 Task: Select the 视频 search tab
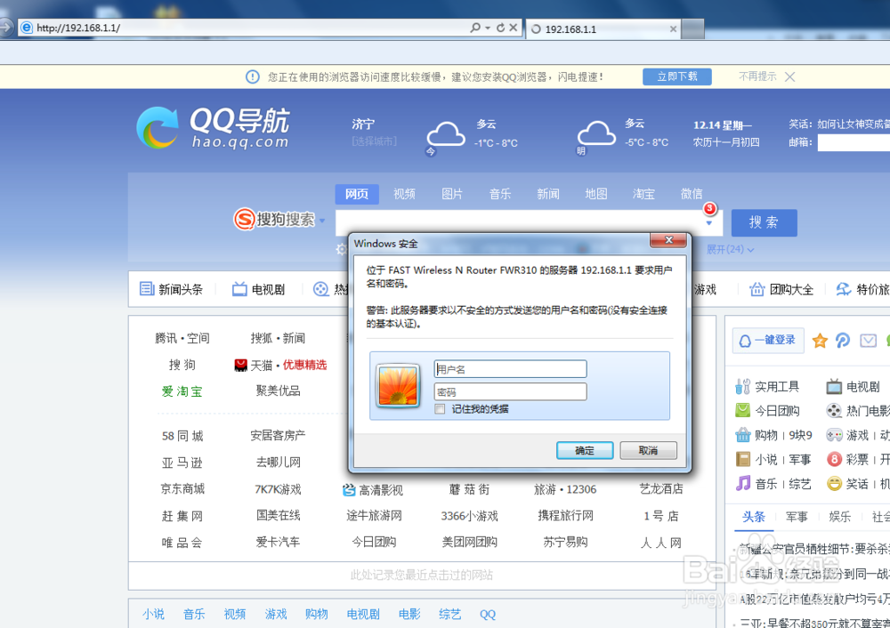click(404, 194)
